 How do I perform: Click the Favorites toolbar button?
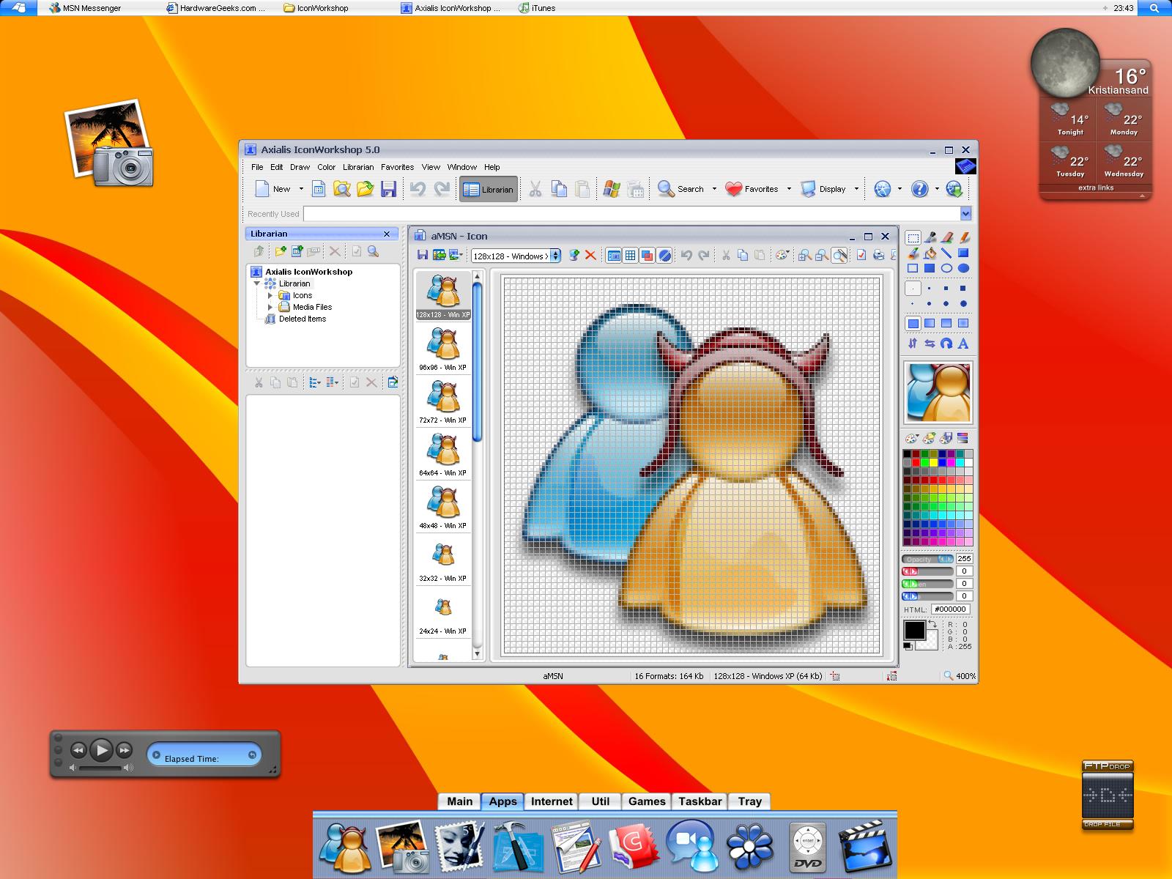pyautogui.click(x=752, y=189)
